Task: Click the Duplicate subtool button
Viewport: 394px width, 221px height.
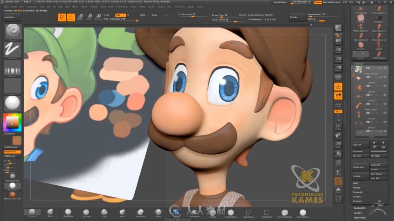Action: tap(360, 167)
